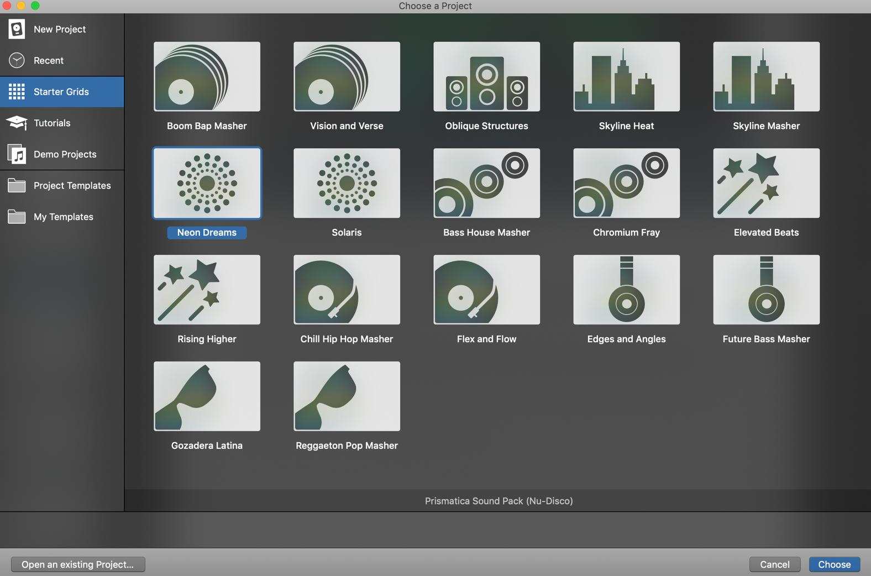Pick the Edges and Angles headphone icon
This screenshot has width=871, height=576.
click(626, 290)
